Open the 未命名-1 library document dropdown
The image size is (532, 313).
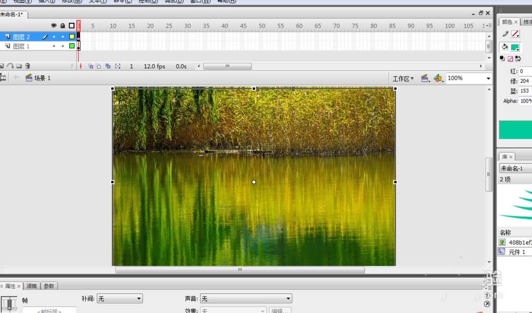[516, 168]
